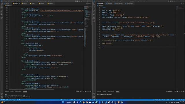Open terminal launch profile dropdown in left window
The height and width of the screenshot is (104, 185).
(82, 92)
